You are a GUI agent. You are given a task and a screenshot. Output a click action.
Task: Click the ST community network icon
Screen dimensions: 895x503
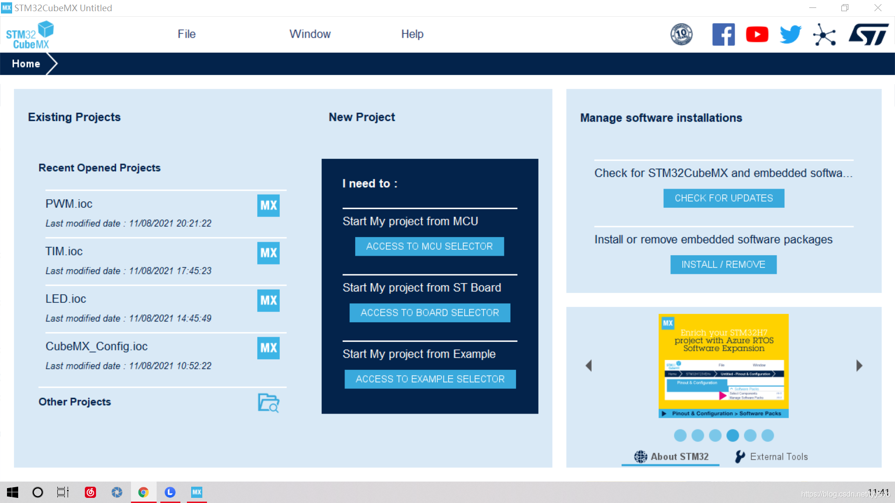click(x=824, y=35)
